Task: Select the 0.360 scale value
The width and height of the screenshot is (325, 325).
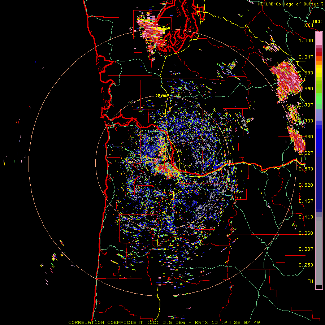Action: (306, 233)
